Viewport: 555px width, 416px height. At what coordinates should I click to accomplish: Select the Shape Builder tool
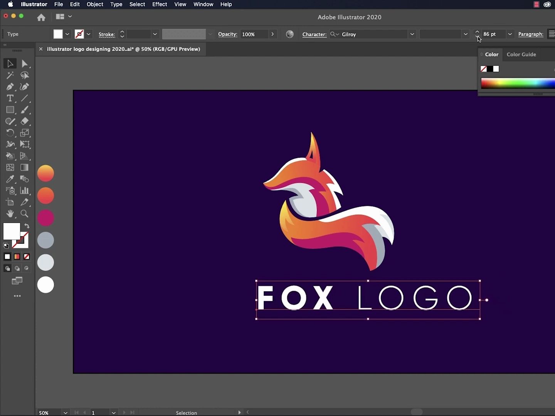pyautogui.click(x=10, y=156)
